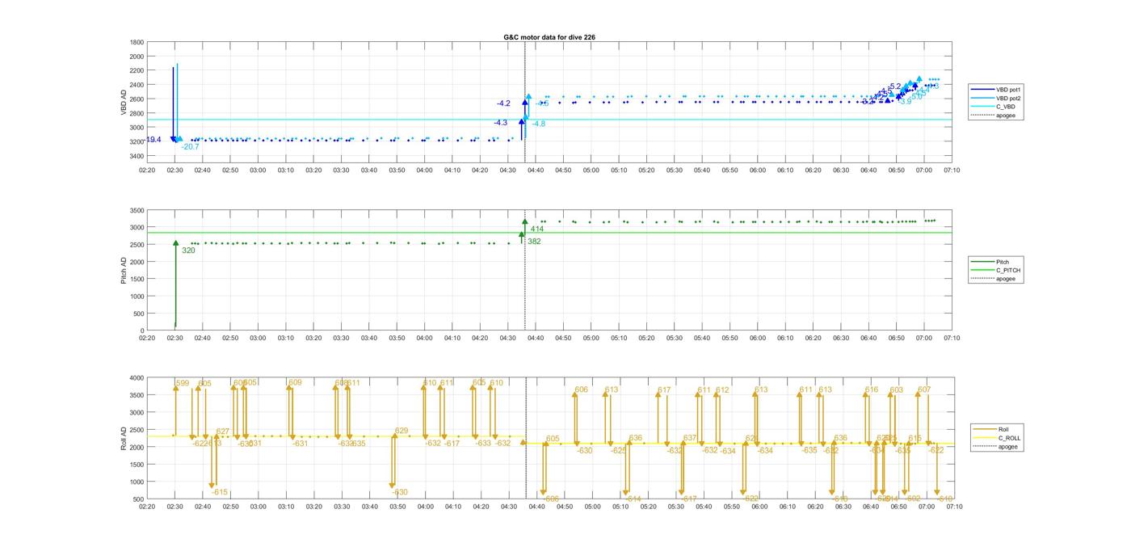Viewport: 1131px width, 560px height.
Task: Click the "Roll AD" y-axis label
Action: click(124, 437)
